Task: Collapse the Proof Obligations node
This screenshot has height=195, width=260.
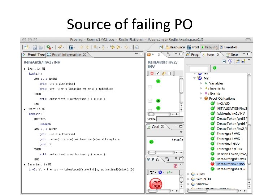Action: coord(201,99)
